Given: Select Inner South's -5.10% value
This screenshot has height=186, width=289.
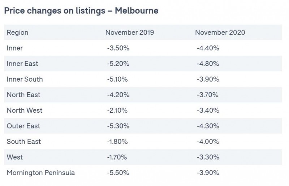Looking at the screenshot, I should tap(117, 79).
